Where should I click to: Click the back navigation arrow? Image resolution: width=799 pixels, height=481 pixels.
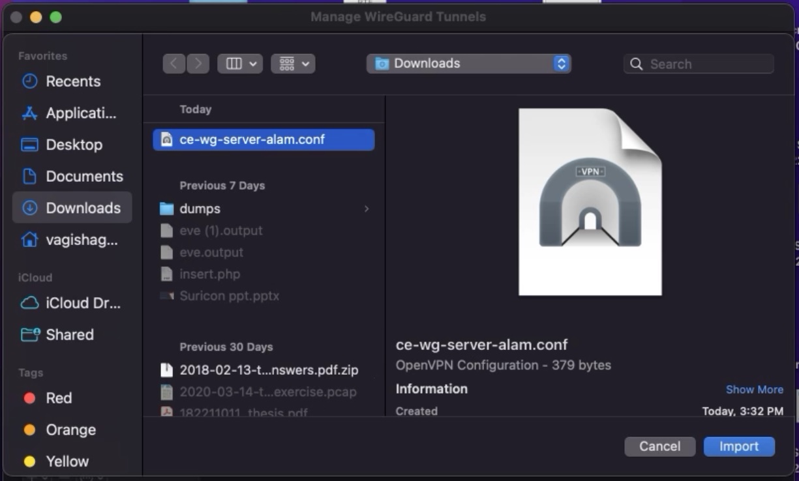click(173, 63)
